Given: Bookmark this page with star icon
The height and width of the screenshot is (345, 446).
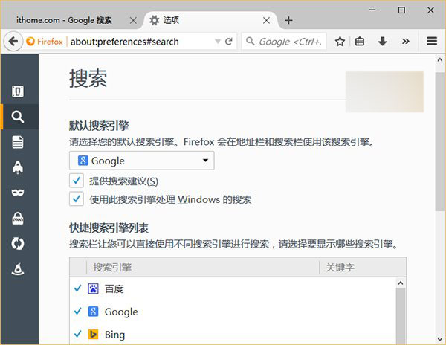Looking at the screenshot, I should point(340,42).
